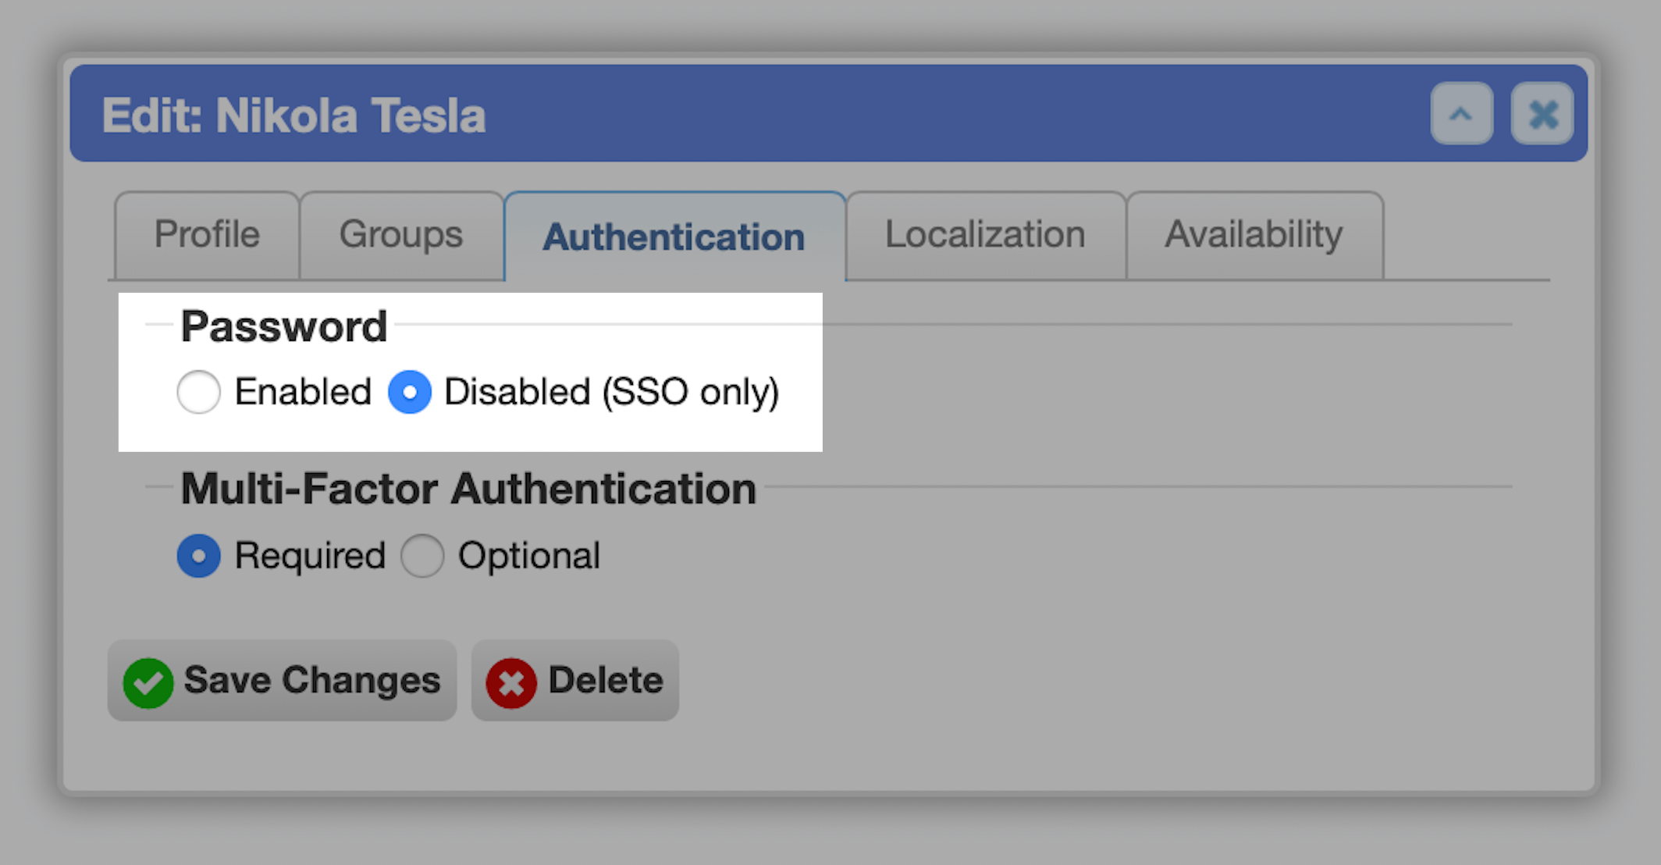
Task: Click the Disabled (SSO only) label
Action: (x=612, y=393)
